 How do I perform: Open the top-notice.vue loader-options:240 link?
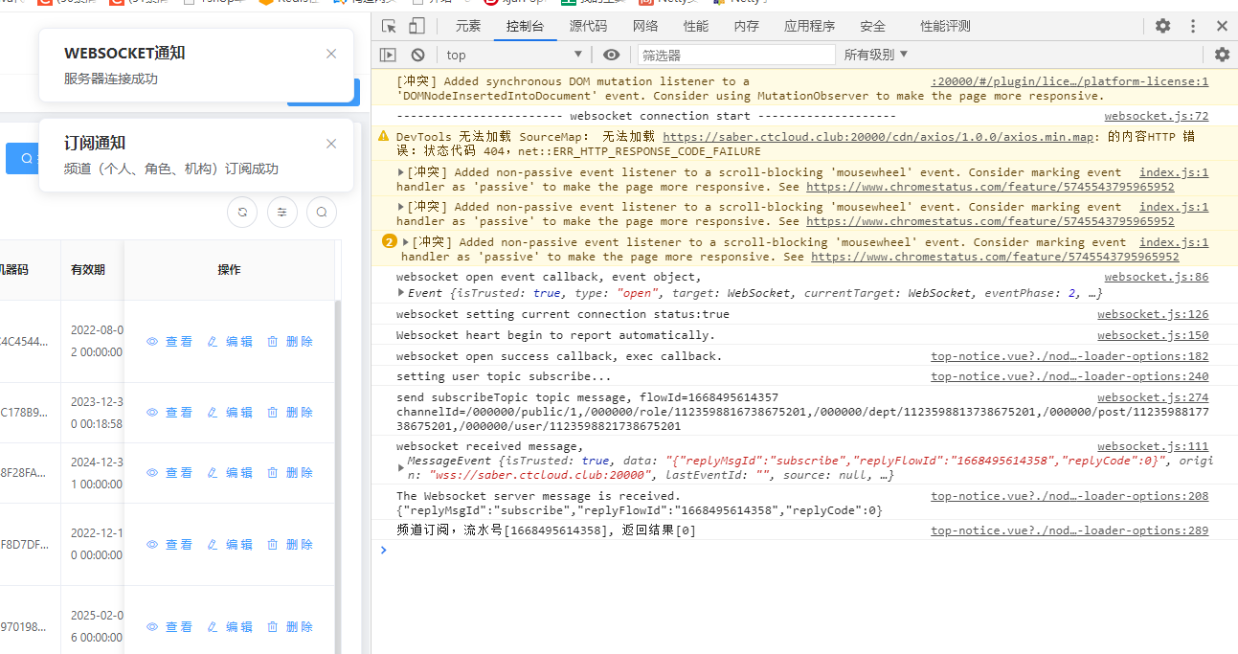(1069, 376)
